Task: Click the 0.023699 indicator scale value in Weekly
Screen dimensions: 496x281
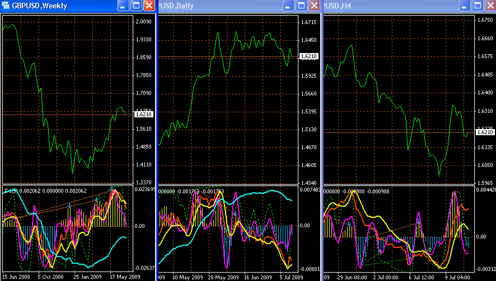Action: pyautogui.click(x=145, y=189)
